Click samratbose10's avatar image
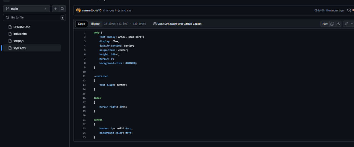Image resolution: width=354 pixels, height=147 pixels. 79,10
